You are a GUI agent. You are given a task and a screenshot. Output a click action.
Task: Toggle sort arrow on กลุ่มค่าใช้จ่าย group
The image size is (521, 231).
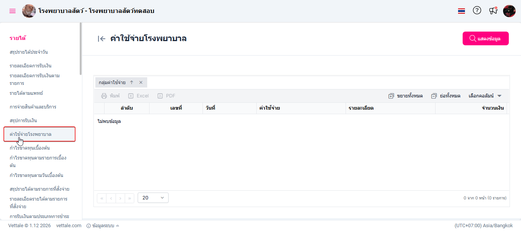(132, 83)
